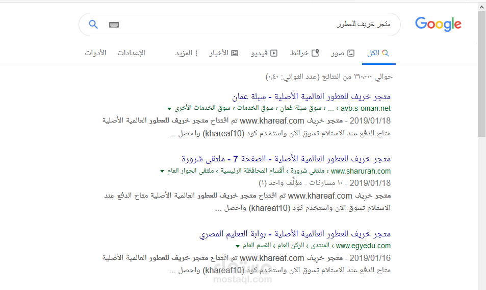486x290 pixels.
Task: Click the Maps tab pin icon
Action: point(315,53)
